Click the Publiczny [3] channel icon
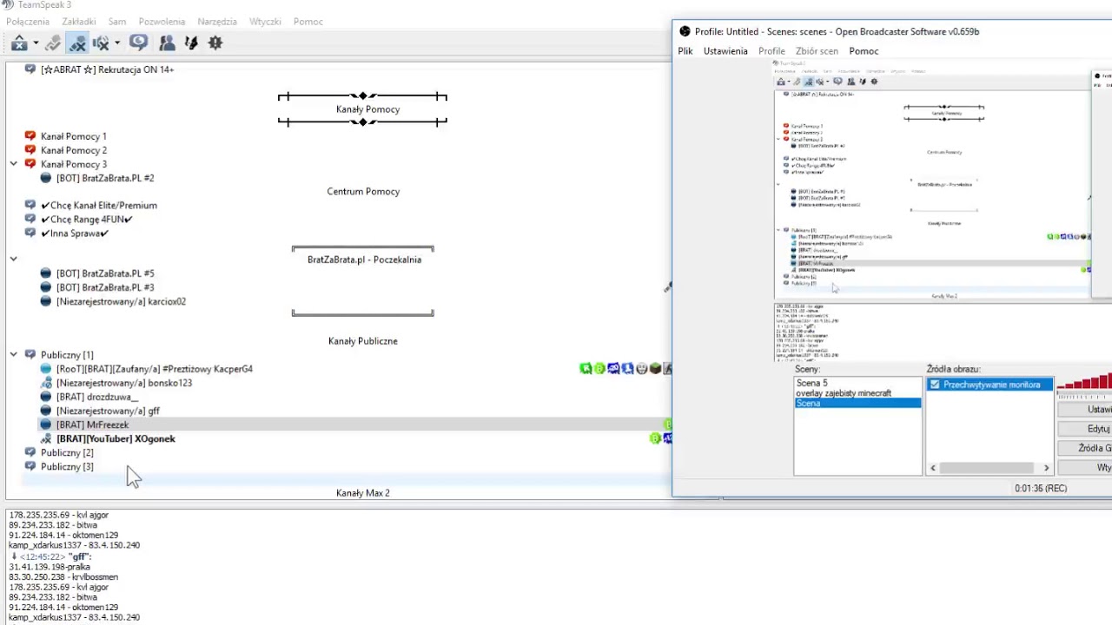The image size is (1112, 625). point(30,466)
